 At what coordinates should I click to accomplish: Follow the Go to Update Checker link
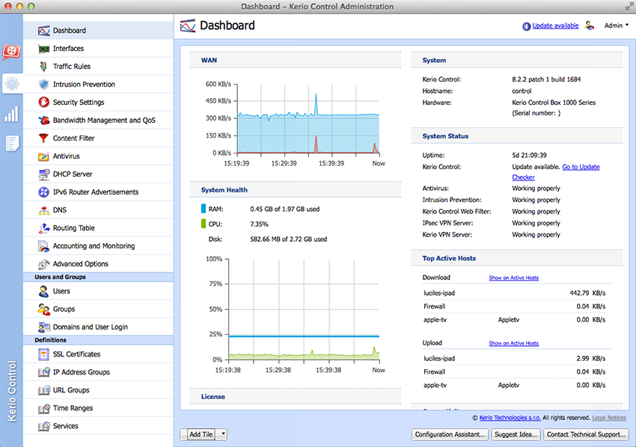click(581, 167)
